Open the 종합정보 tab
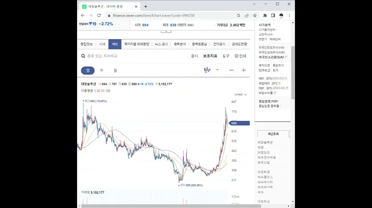This screenshot has width=372, height=208. coord(86,44)
